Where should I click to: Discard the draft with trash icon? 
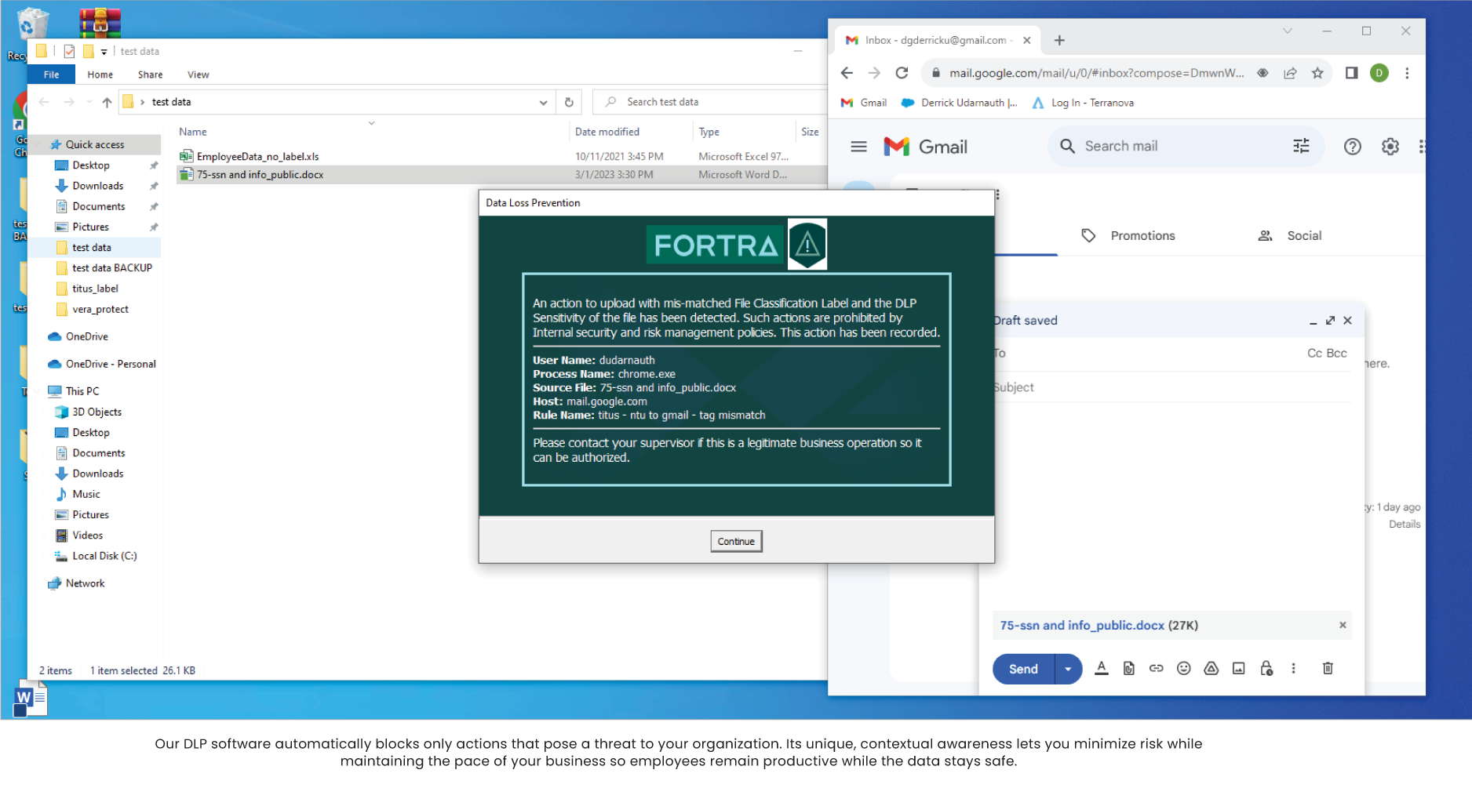tap(1327, 668)
